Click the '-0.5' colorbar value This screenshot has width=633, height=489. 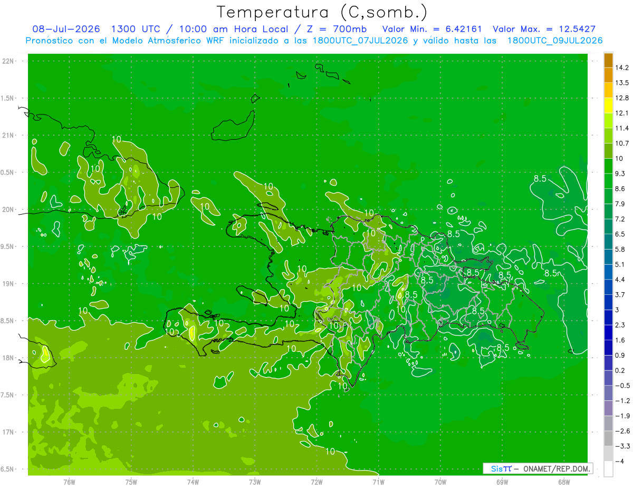[x=622, y=386]
